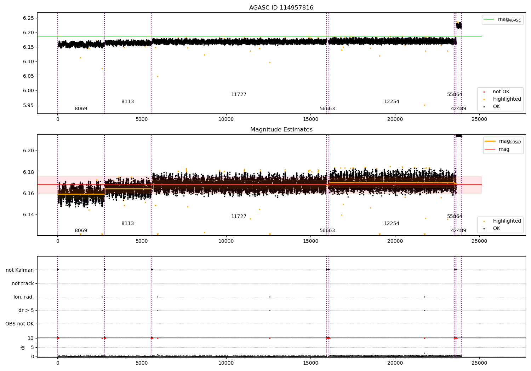Click the title 'AGASC ID 114957816'

281,8
